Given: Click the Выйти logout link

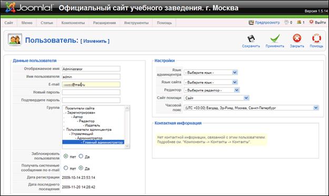Looking at the screenshot, I should tap(320, 23).
